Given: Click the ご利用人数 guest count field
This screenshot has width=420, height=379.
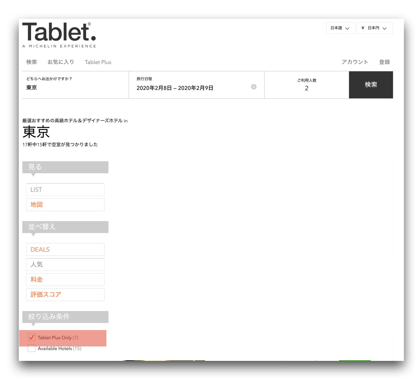Looking at the screenshot, I should (307, 85).
